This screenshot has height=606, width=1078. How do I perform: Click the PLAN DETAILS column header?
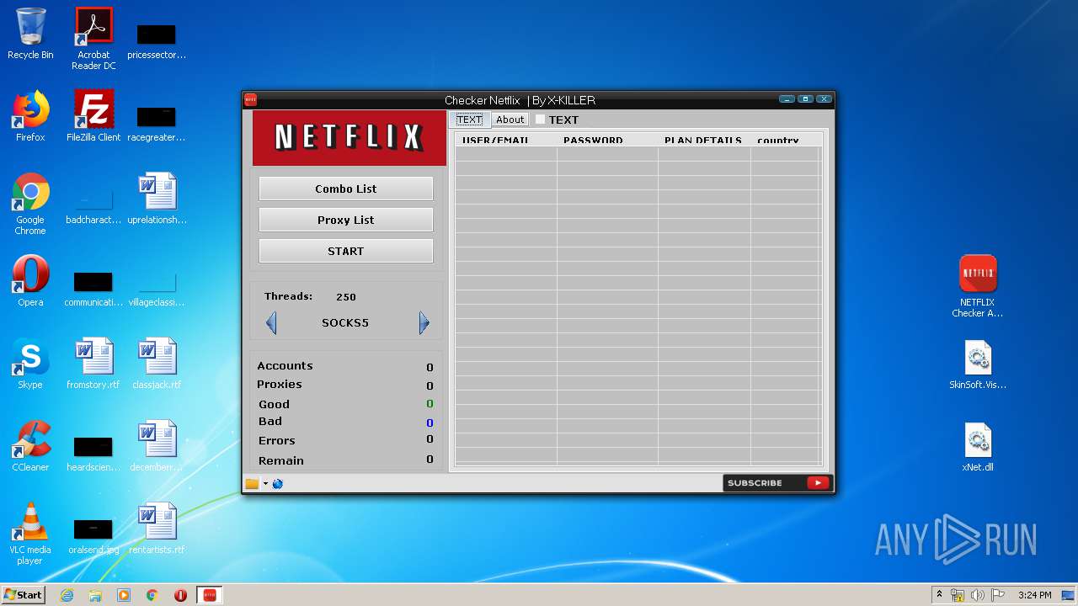(704, 140)
